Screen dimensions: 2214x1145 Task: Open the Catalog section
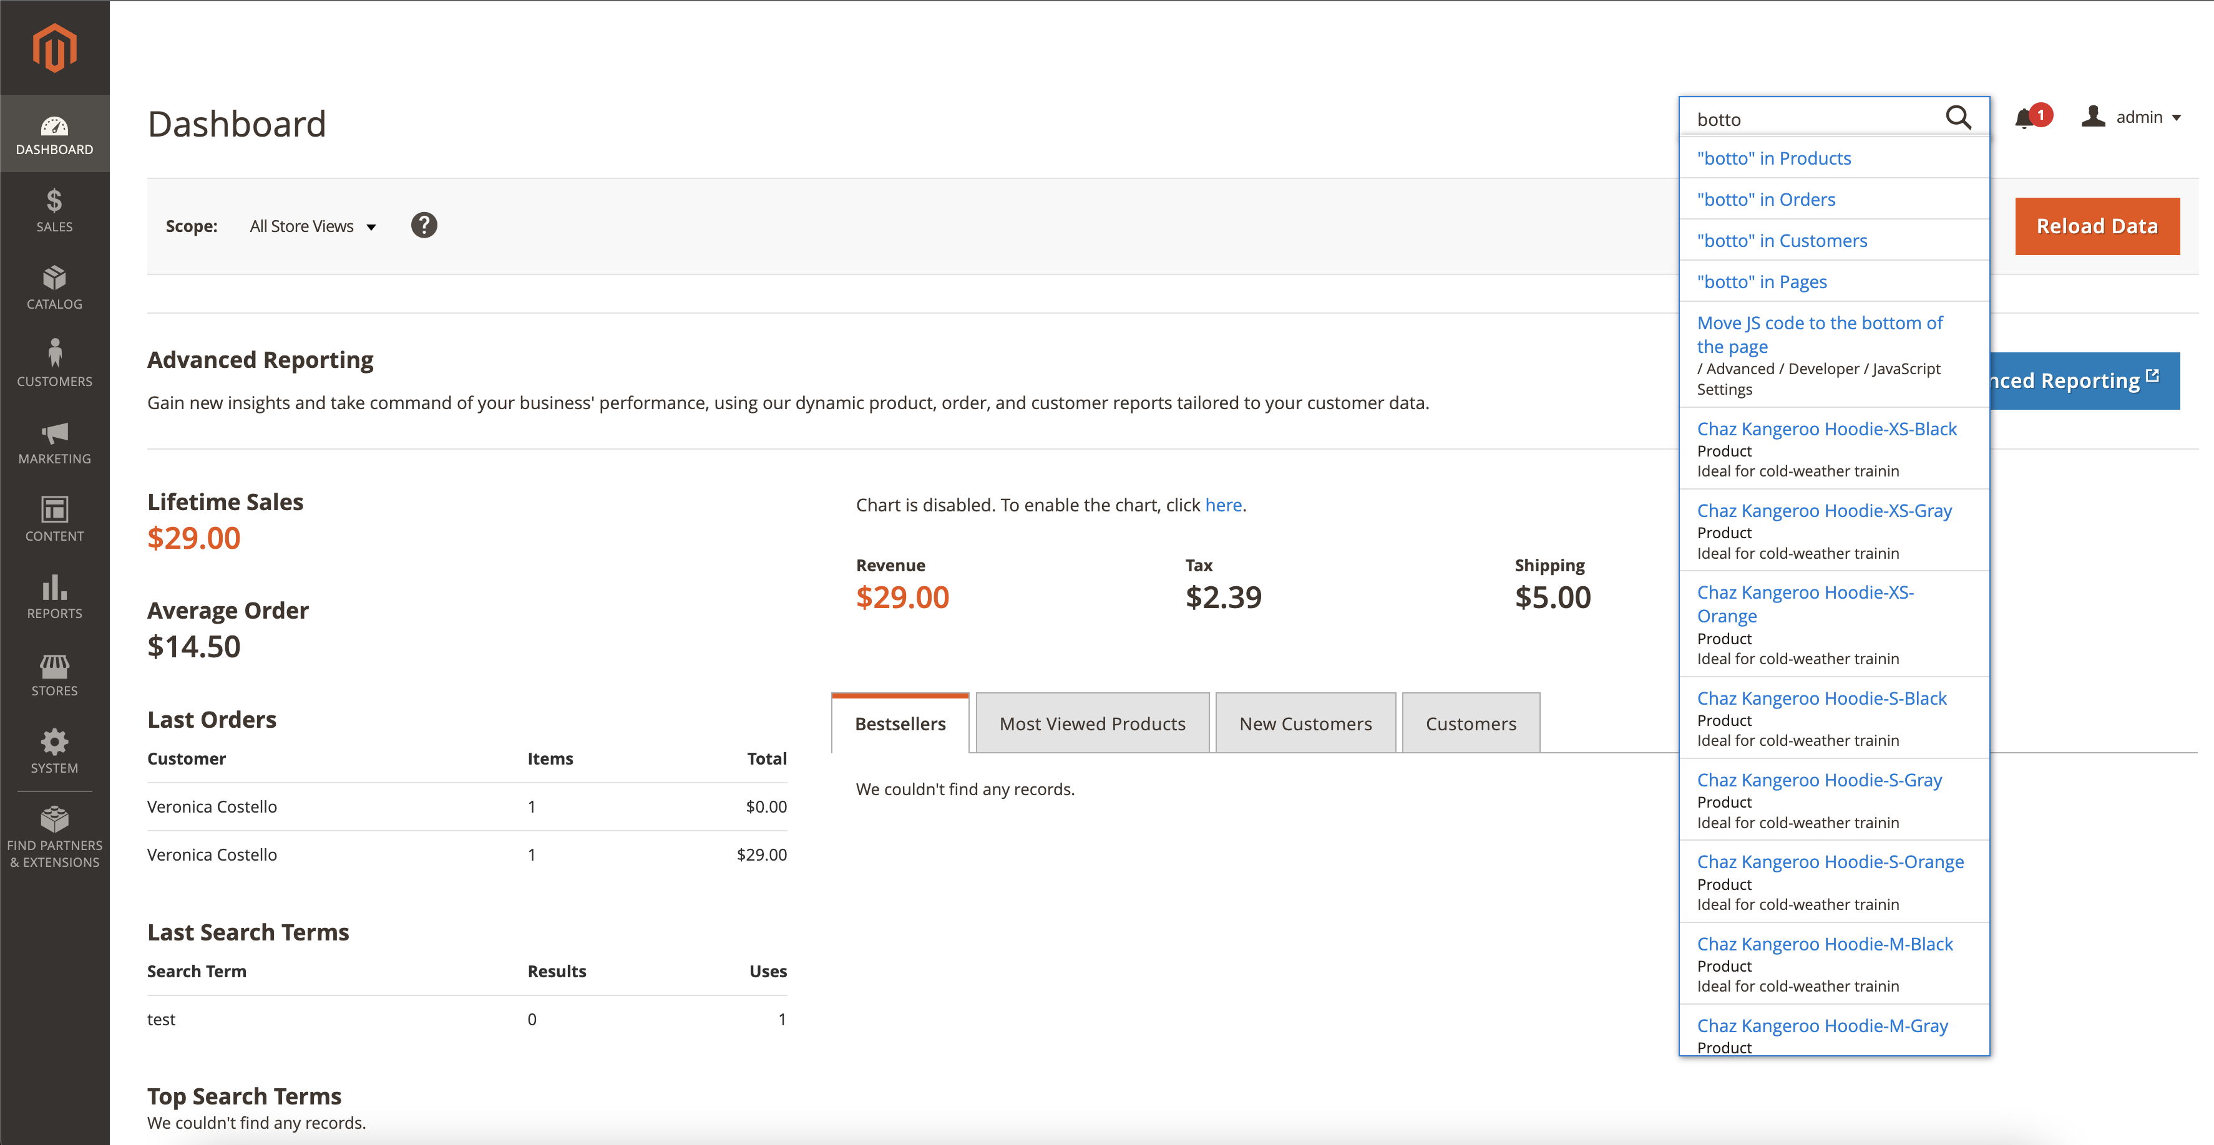pyautogui.click(x=54, y=287)
